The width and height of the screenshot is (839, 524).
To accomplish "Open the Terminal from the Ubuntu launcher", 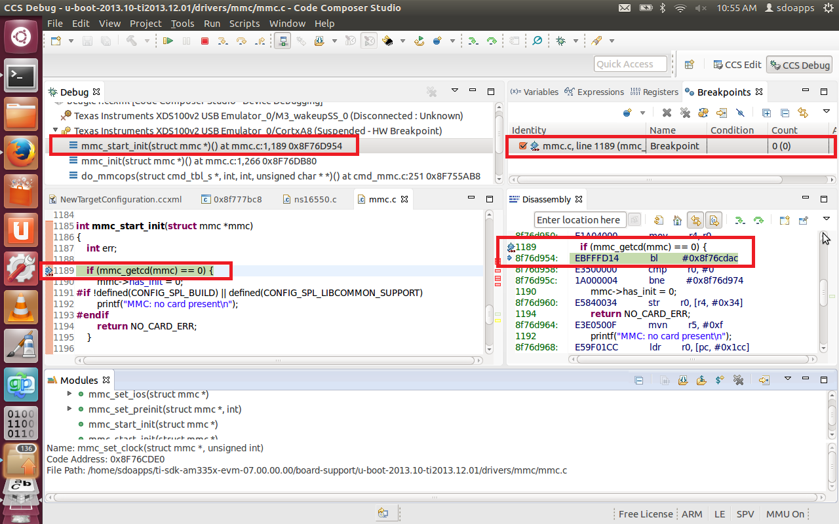I will tap(21, 77).
